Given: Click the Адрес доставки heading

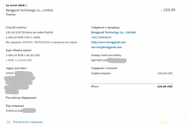Looking at the screenshot, I should [16, 68].
